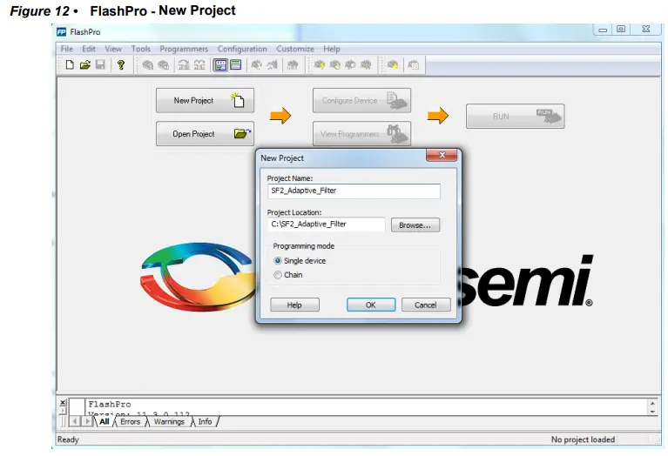Click the first grayed chip icon right of Help icon
668x456 pixels.
tap(148, 65)
